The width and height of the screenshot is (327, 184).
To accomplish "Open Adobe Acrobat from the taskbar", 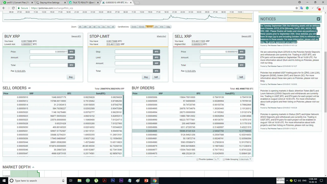I will (x=104, y=181).
